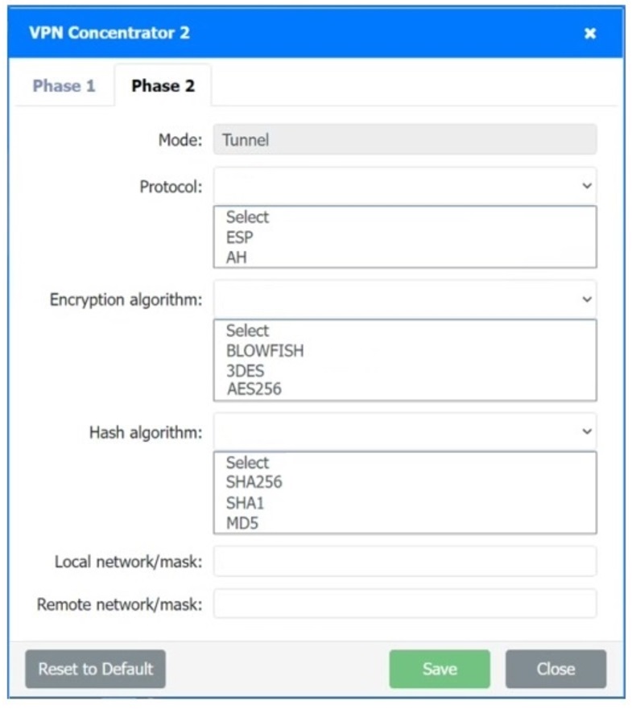The height and width of the screenshot is (709, 636).
Task: Switch to the Phase 1 tab
Action: coord(63,86)
